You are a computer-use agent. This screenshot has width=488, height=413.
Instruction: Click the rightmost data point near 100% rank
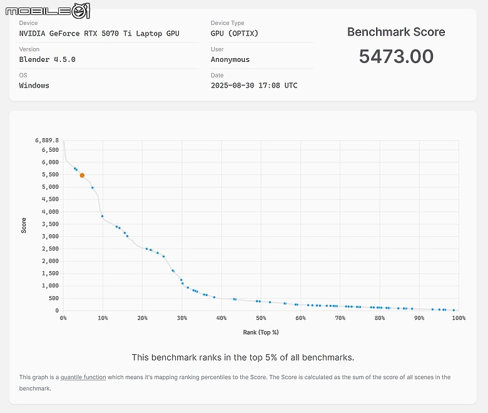click(454, 310)
